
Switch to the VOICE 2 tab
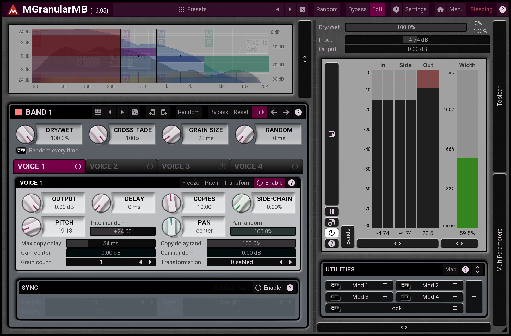point(122,166)
